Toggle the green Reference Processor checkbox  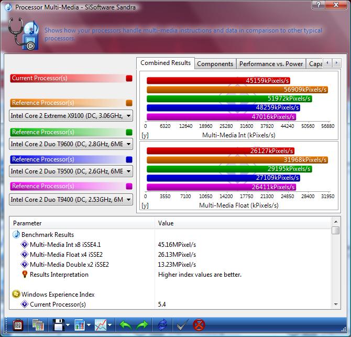(x=129, y=132)
